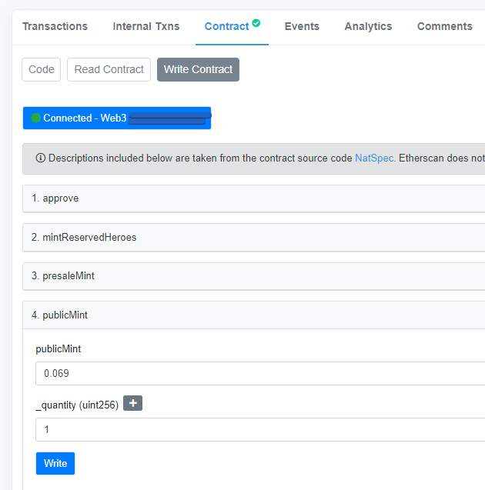Viewport: 485px width, 490px height.
Task: Expand the 3. presaleMint function
Action: [x=253, y=276]
